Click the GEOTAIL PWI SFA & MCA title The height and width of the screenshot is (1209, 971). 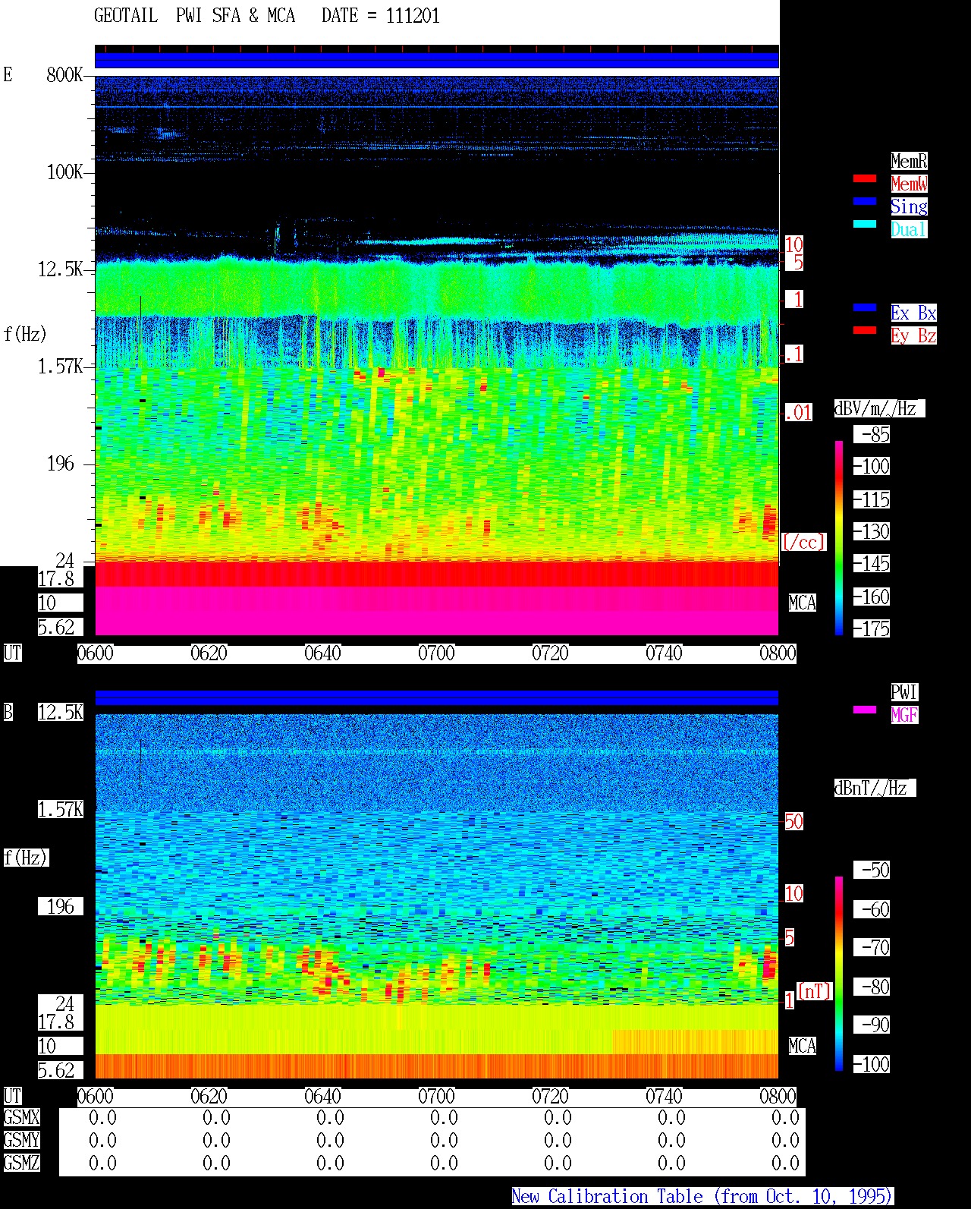point(195,16)
